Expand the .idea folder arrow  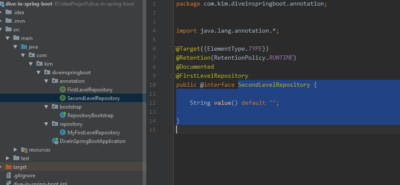tap(1, 12)
